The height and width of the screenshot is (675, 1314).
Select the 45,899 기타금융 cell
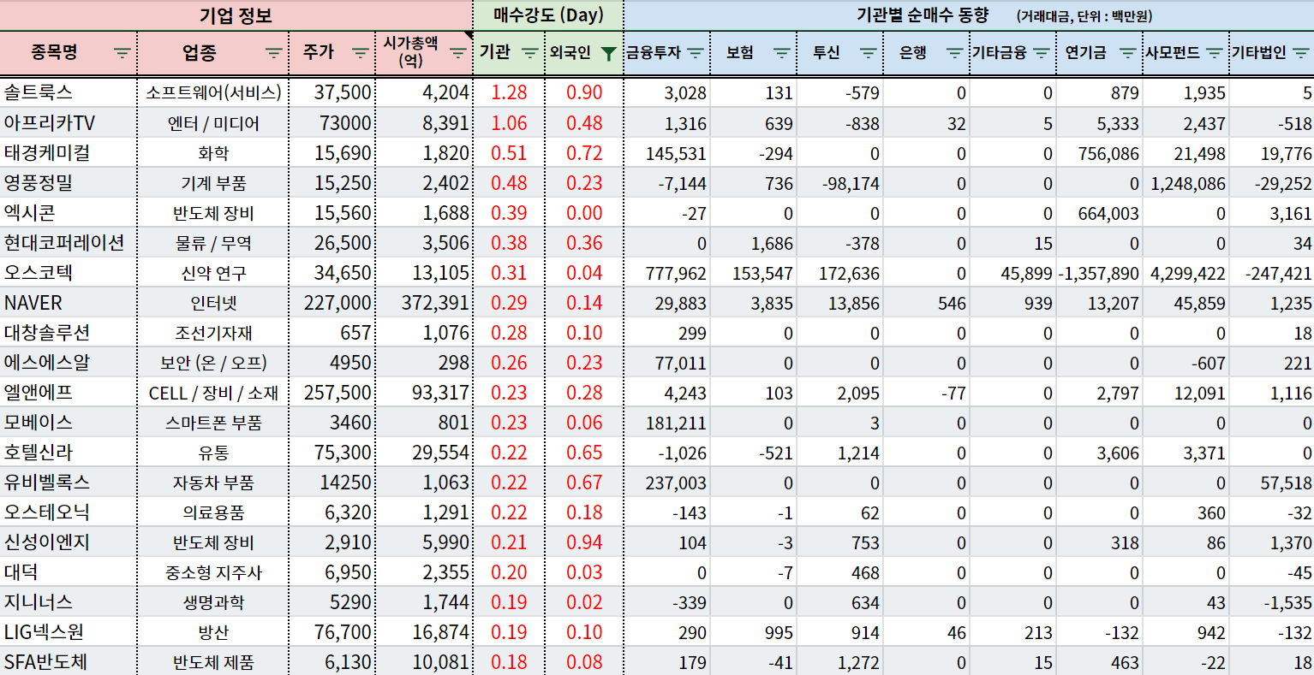click(x=1013, y=272)
